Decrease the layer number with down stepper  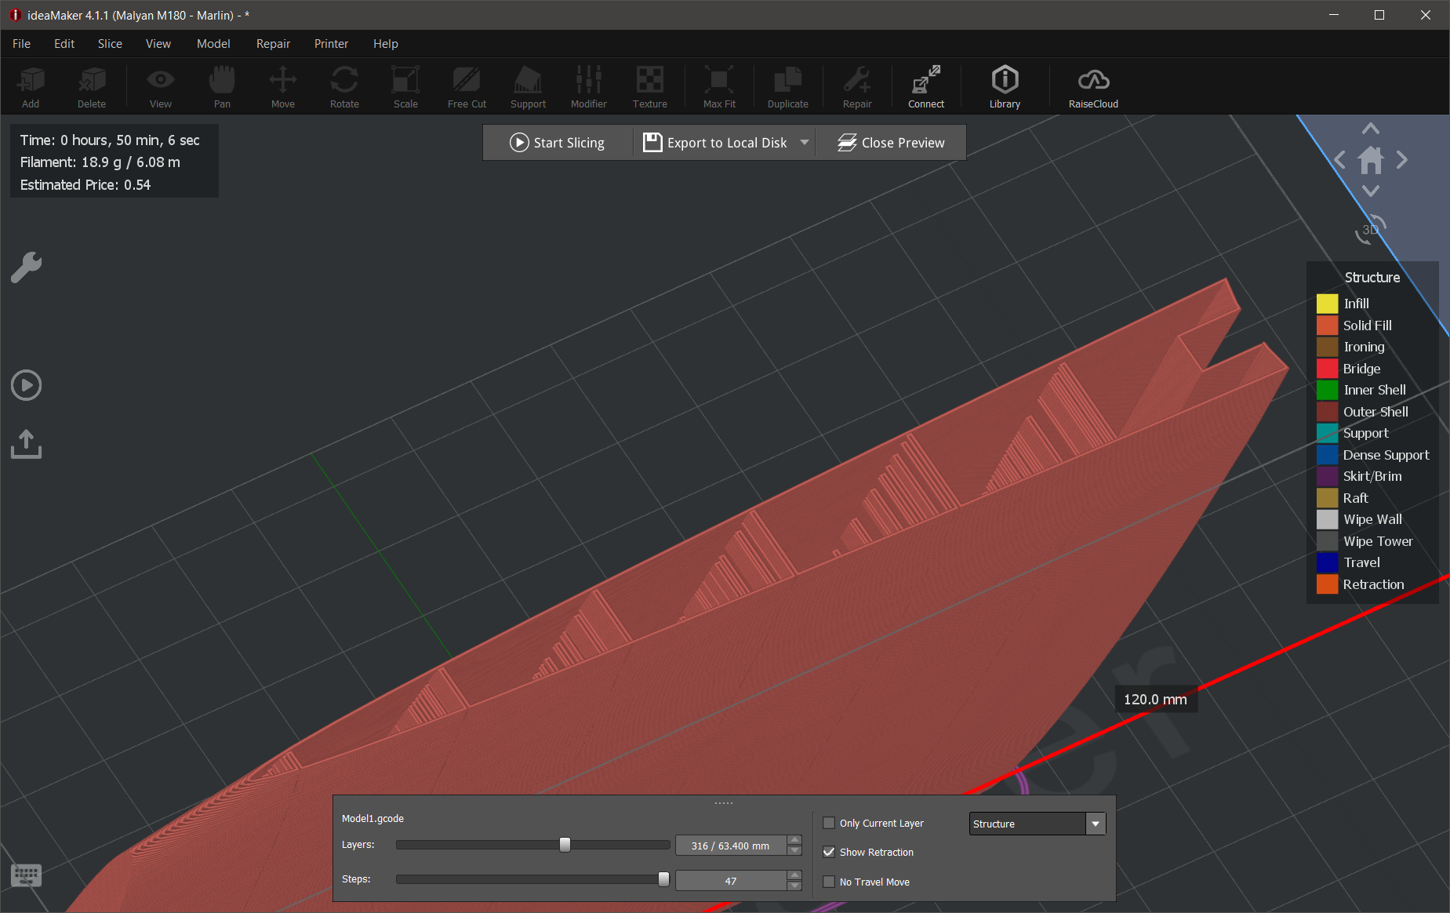coord(794,850)
